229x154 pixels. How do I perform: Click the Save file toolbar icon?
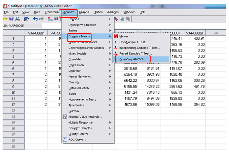click(x=11, y=19)
